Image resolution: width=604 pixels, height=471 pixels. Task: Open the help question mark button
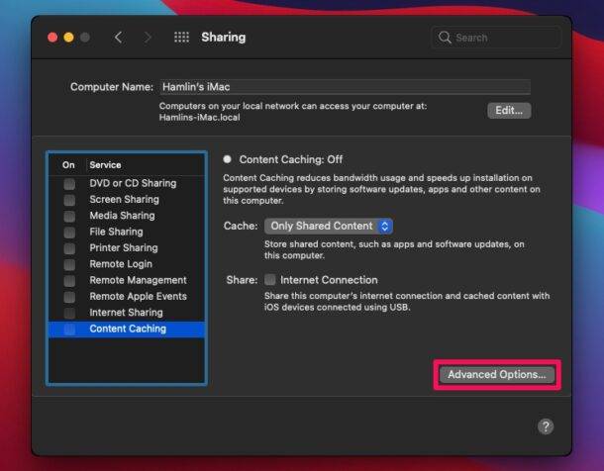[x=545, y=425]
